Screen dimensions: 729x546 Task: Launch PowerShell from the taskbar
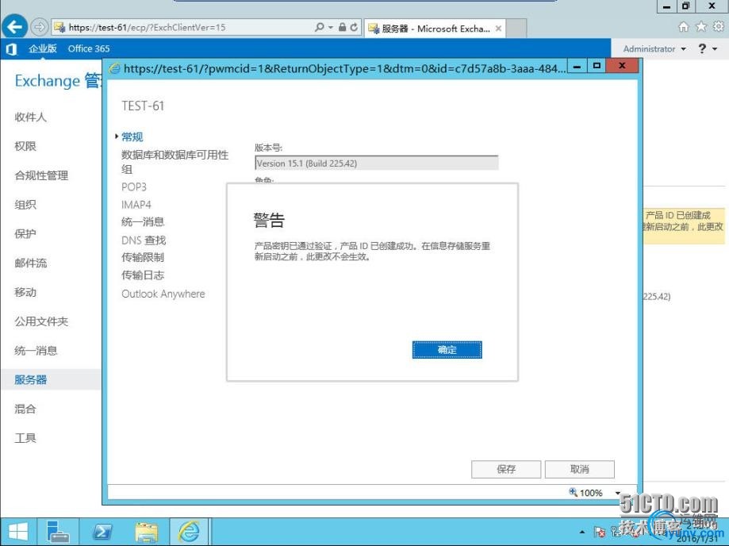point(102,532)
